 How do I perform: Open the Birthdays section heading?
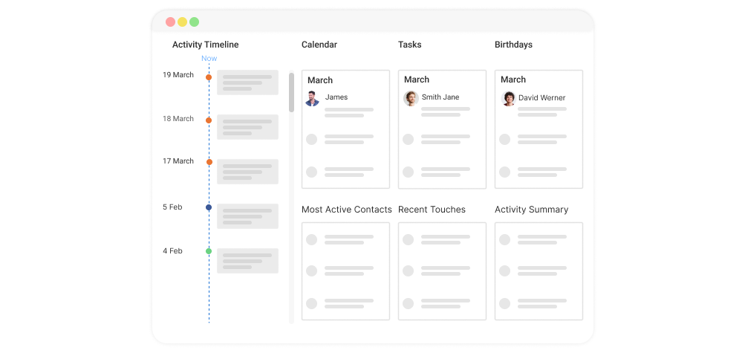point(513,45)
